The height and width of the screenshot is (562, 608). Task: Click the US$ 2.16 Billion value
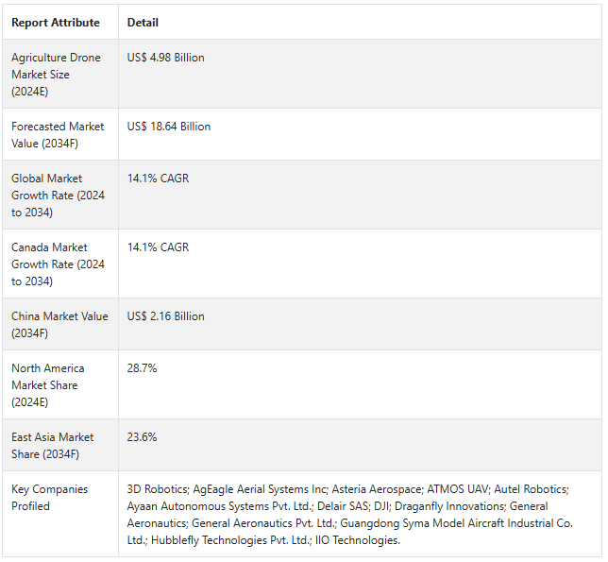pyautogui.click(x=165, y=316)
